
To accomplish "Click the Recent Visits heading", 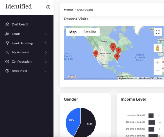I will [x=76, y=19].
